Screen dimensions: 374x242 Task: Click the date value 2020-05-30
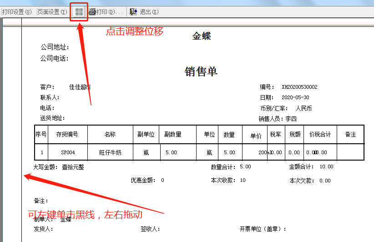[295, 97]
